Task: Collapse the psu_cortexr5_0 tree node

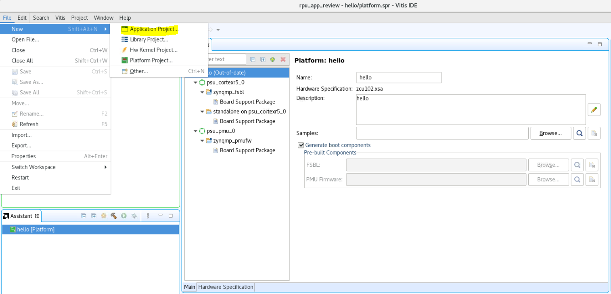Action: (195, 82)
